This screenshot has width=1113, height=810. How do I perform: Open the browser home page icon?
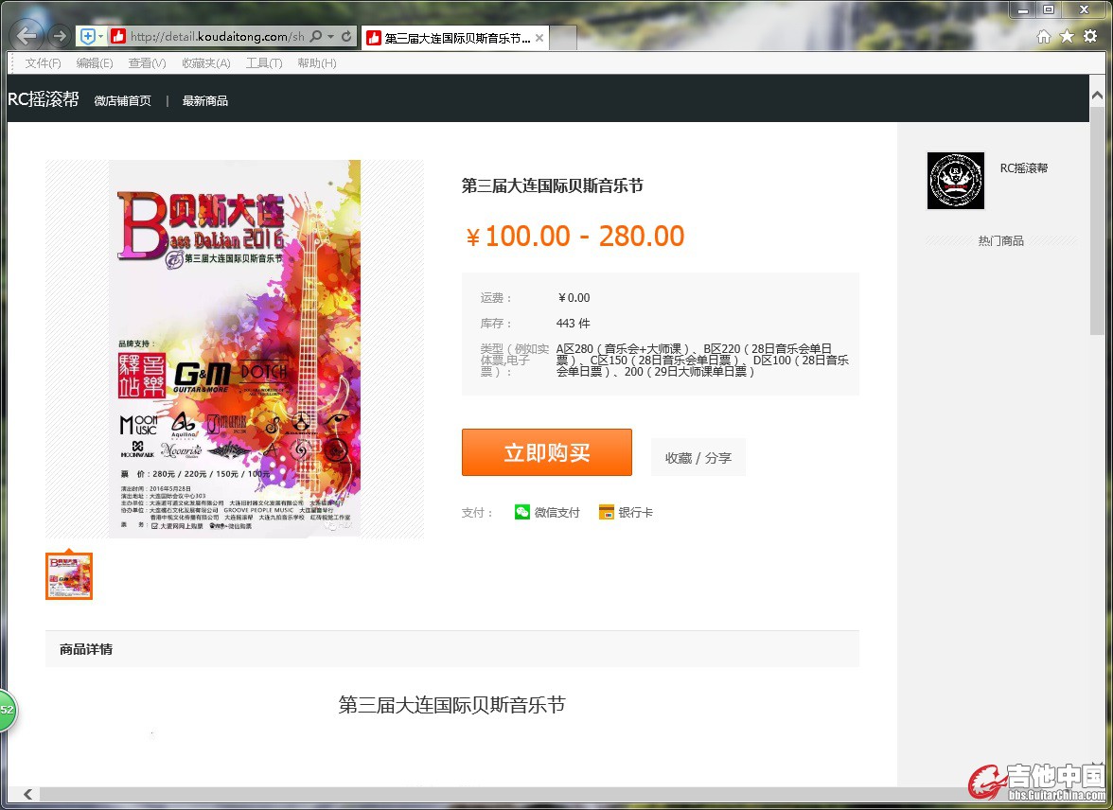(x=1043, y=36)
